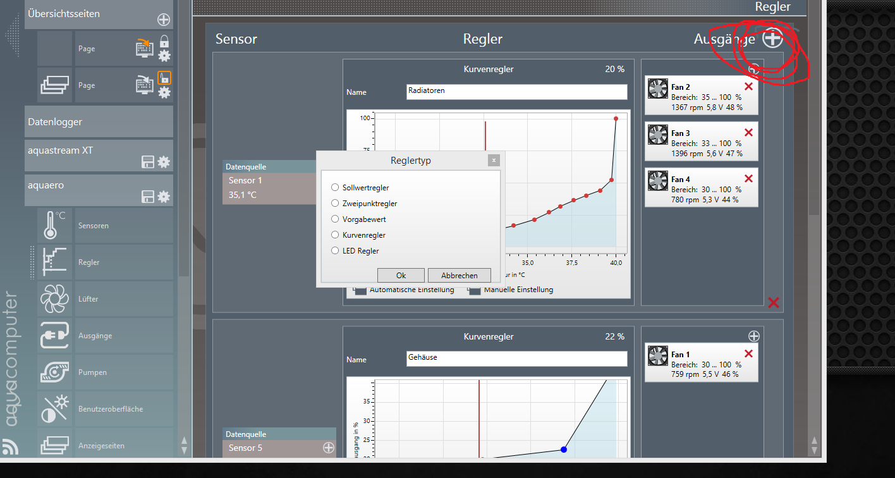Click Abbrechen to cancel dialog
Image resolution: width=895 pixels, height=478 pixels.
coord(460,276)
